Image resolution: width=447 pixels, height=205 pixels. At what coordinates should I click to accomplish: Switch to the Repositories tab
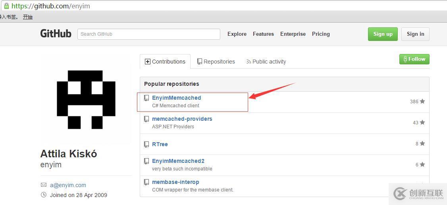tap(216, 62)
